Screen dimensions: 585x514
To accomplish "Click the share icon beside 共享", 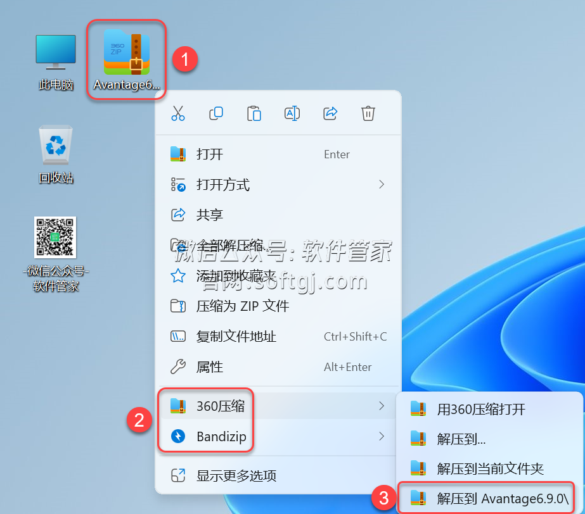I will [178, 215].
